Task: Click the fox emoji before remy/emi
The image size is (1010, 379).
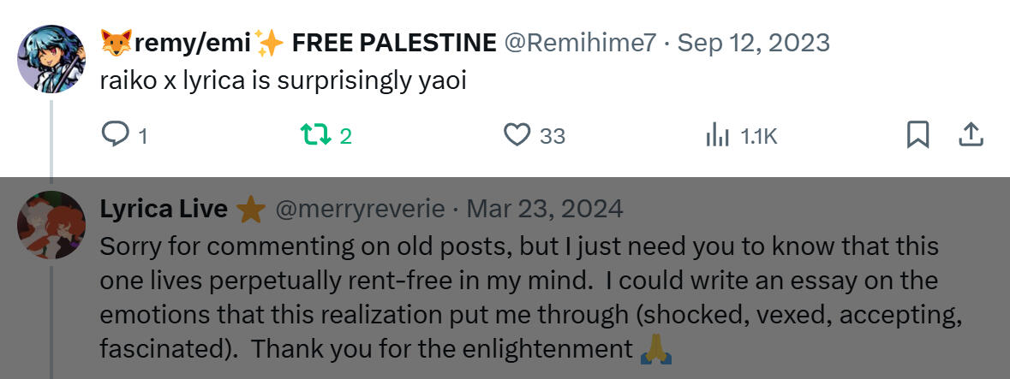Action: pos(117,42)
